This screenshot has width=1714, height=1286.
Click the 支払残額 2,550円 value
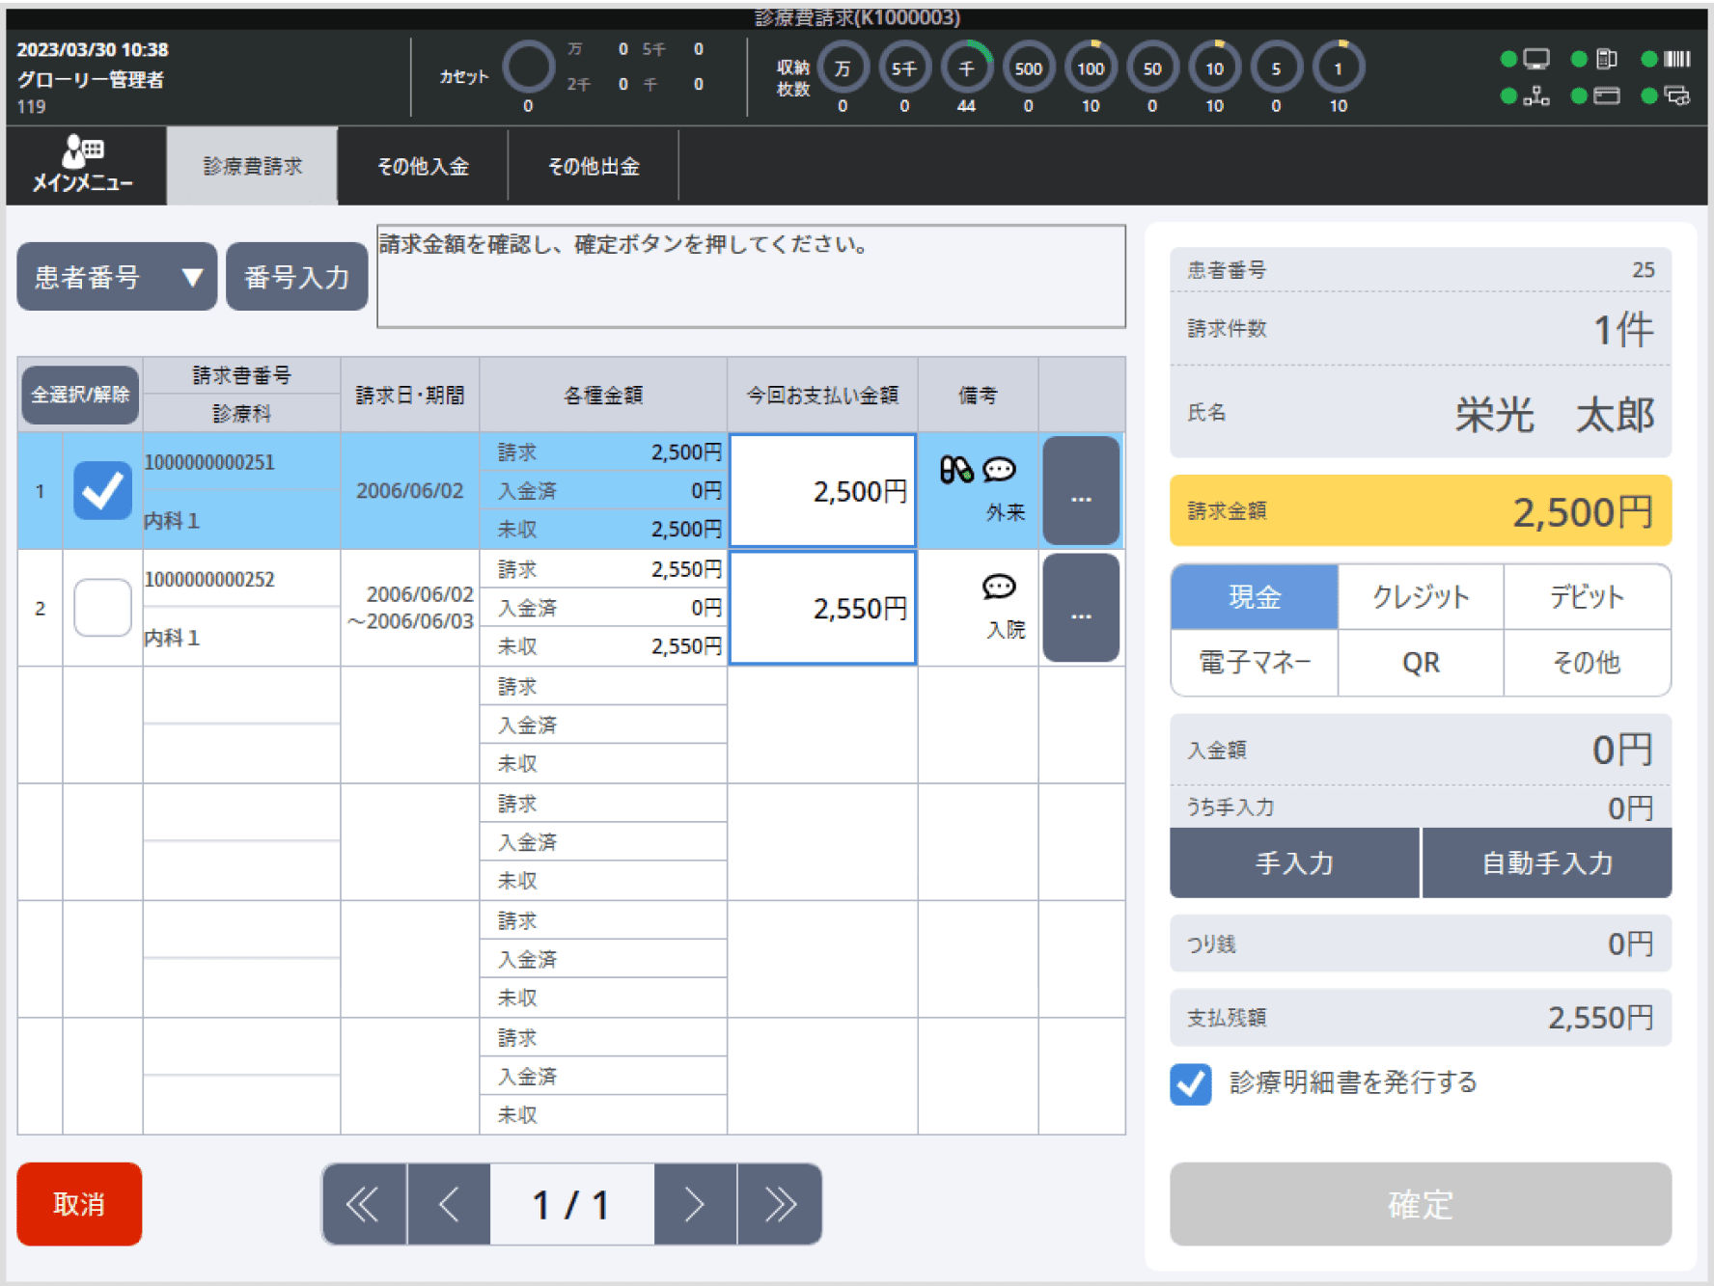pyautogui.click(x=1600, y=1018)
